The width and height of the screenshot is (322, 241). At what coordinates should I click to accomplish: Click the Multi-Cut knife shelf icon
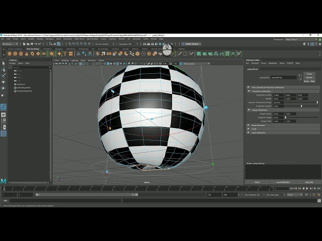[x=180, y=54]
